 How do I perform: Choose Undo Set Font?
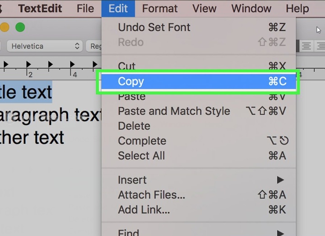click(199, 27)
